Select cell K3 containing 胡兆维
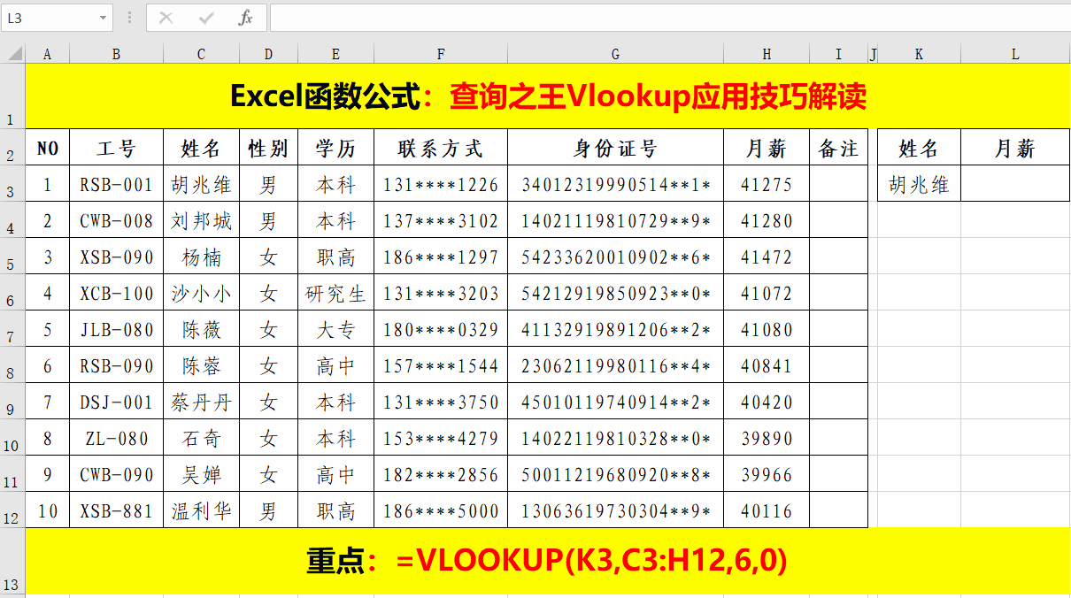Image resolution: width=1071 pixels, height=598 pixels. pyautogui.click(x=919, y=184)
